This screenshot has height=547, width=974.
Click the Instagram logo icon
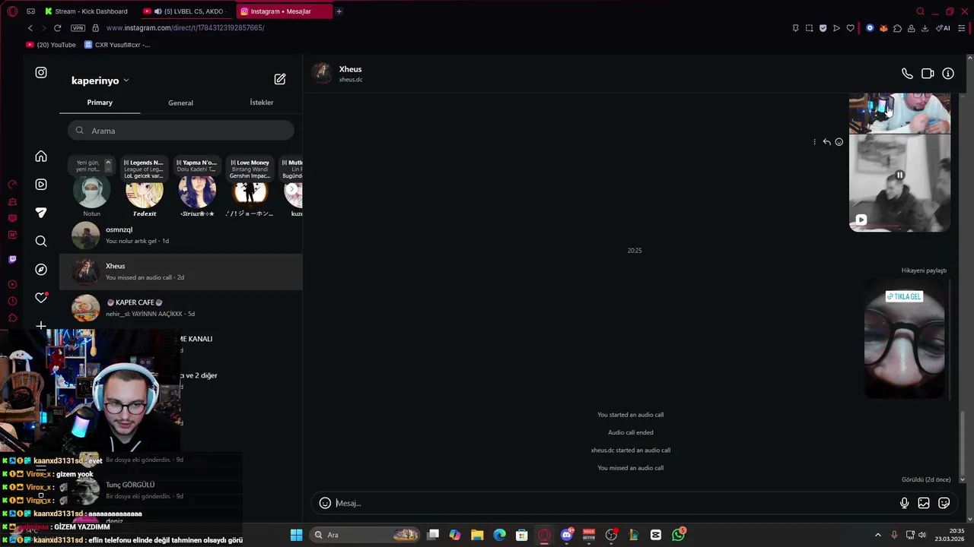pos(41,73)
